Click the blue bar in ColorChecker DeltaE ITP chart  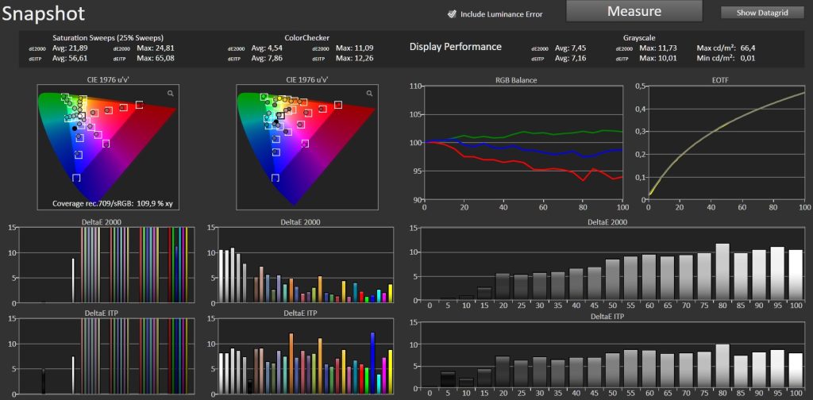click(372, 363)
